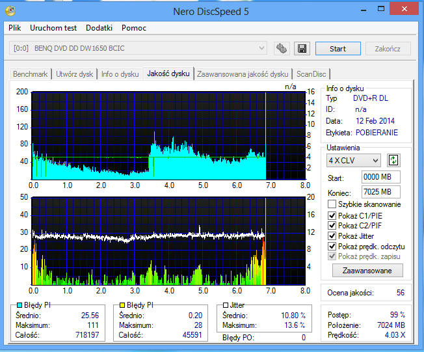Uncheck Pokaż prędk. odczytu checkbox
This screenshot has height=352, width=424.
(x=332, y=247)
